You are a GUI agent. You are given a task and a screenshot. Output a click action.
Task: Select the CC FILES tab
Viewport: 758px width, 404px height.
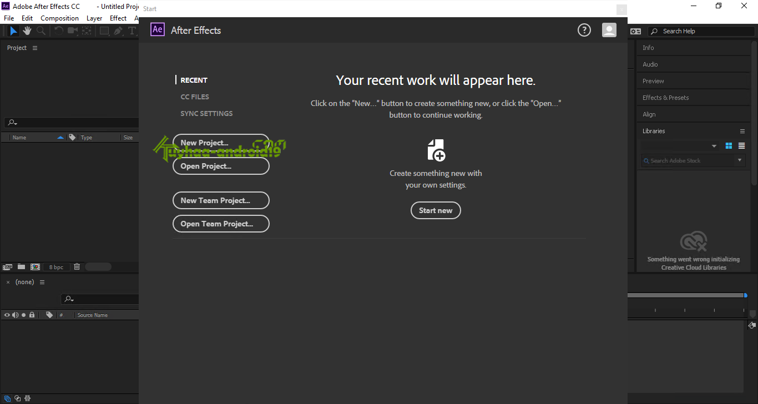[195, 97]
